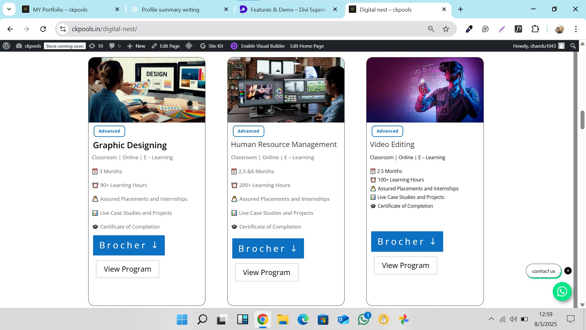
Task: Open the Divi Enable Visual Builder icon
Action: (x=234, y=46)
